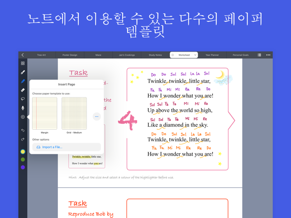
Task: Open the notes list icon at top
Action: (x=259, y=55)
